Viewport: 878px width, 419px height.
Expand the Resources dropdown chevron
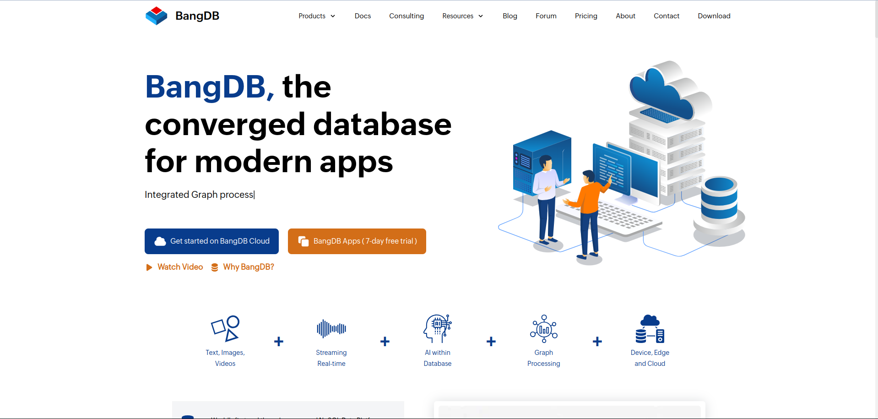click(x=481, y=16)
